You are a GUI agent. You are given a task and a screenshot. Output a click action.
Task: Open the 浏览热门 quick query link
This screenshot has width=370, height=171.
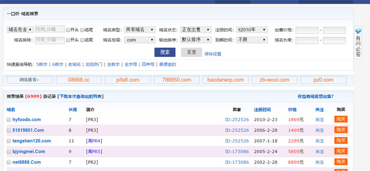tap(94, 64)
